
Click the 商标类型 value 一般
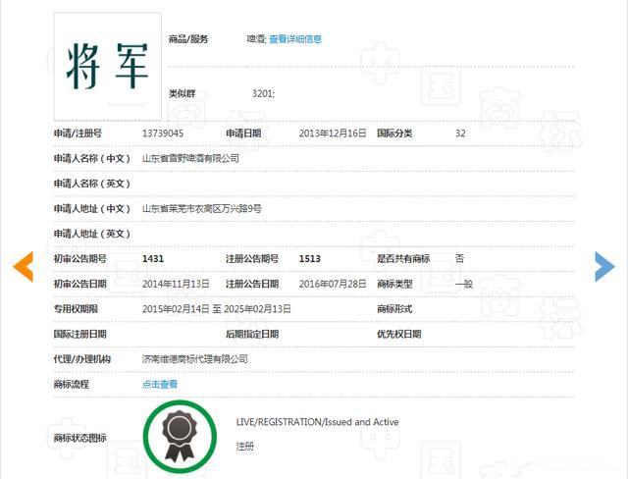click(464, 284)
